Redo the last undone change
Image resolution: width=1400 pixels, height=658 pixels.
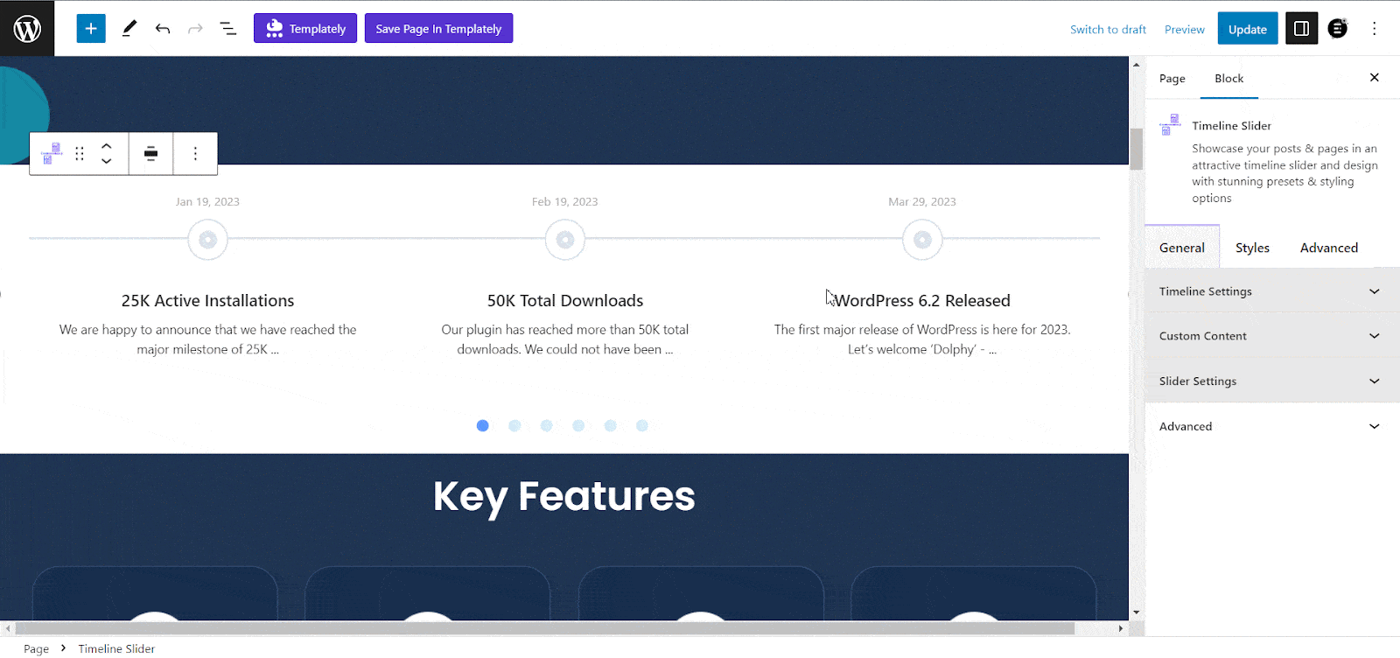(x=195, y=29)
